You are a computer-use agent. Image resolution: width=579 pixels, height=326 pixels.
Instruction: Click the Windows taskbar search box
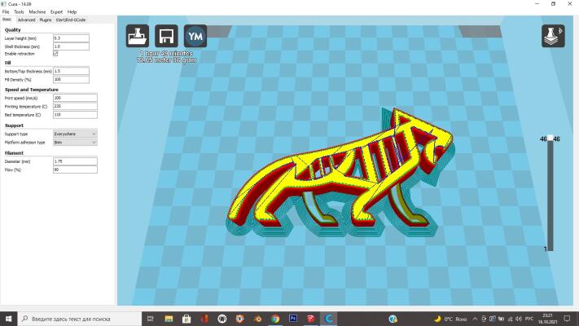(79, 319)
